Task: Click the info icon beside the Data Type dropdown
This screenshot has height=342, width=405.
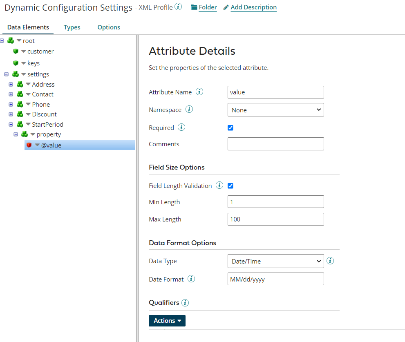Action: point(330,260)
